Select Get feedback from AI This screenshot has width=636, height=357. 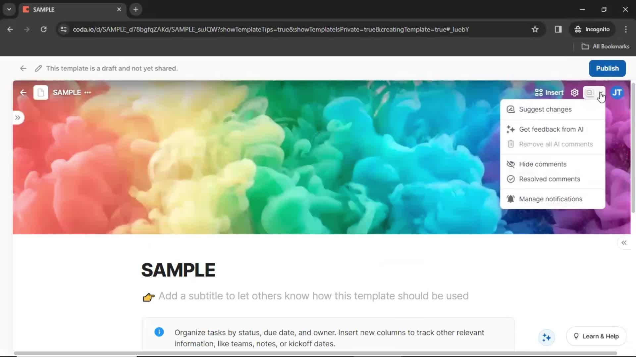[x=551, y=129]
